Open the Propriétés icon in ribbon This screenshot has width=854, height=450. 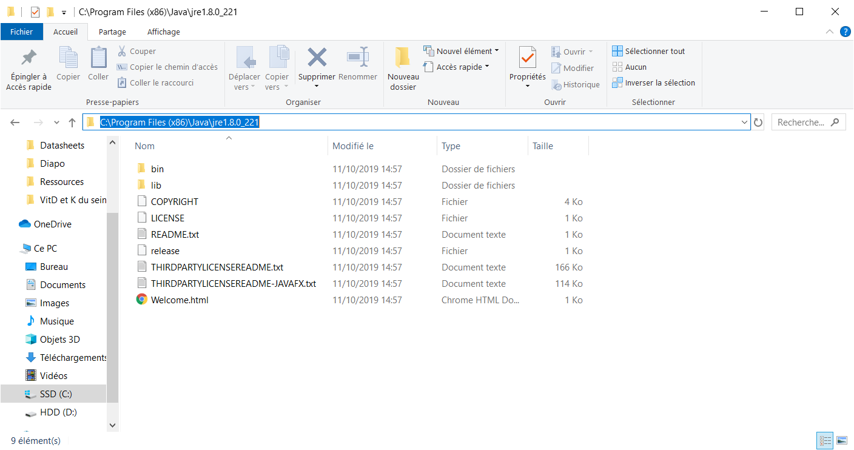pyautogui.click(x=527, y=58)
